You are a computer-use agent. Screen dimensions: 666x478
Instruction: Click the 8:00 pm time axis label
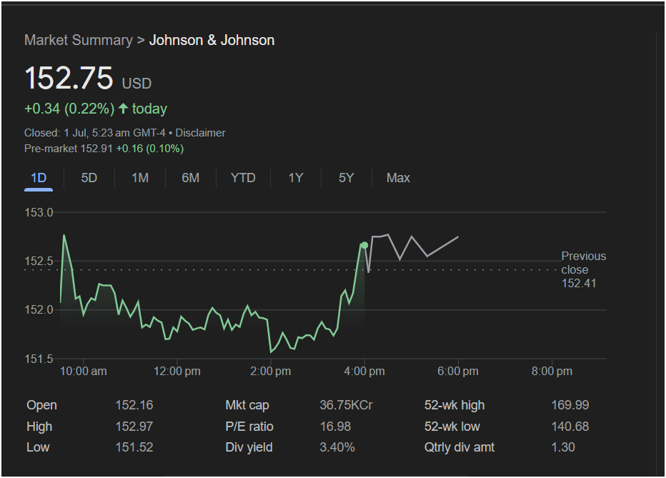coord(552,372)
